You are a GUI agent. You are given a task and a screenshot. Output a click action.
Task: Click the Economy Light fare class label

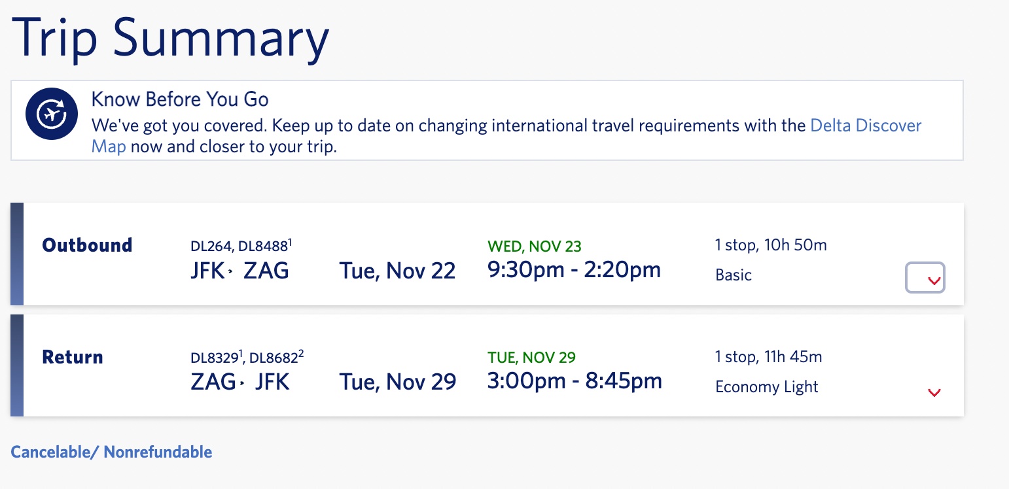click(x=766, y=387)
